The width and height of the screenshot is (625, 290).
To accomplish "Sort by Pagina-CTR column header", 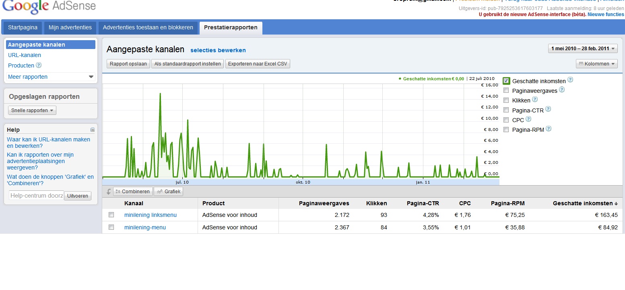I will pos(423,203).
